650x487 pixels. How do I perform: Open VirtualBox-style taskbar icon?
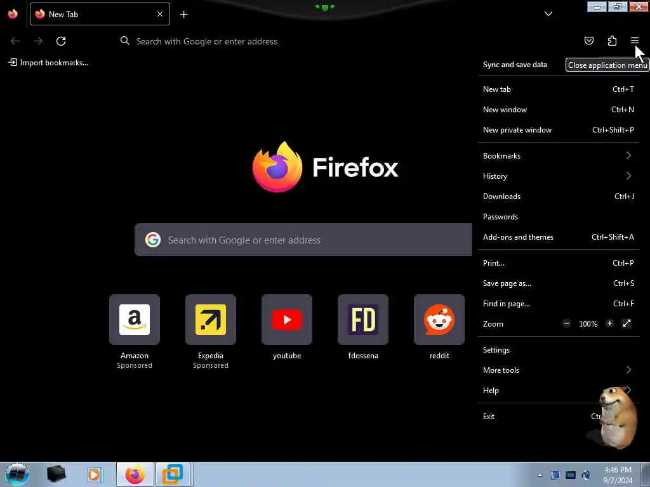[173, 474]
